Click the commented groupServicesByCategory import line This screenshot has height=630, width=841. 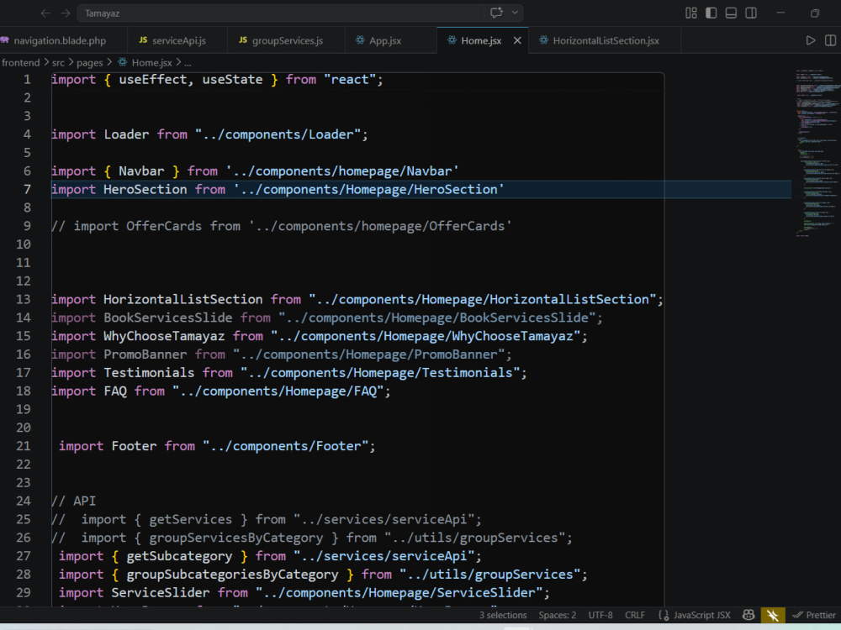[x=312, y=538]
